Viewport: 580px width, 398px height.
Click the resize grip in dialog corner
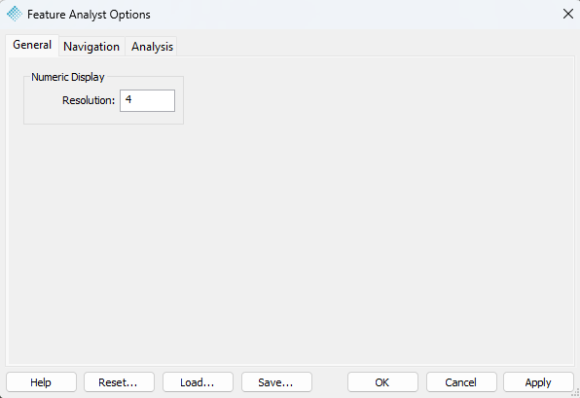[x=575, y=393]
